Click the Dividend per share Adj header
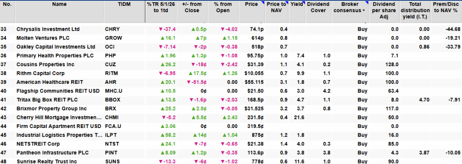462x164 pixels. (384, 11)
